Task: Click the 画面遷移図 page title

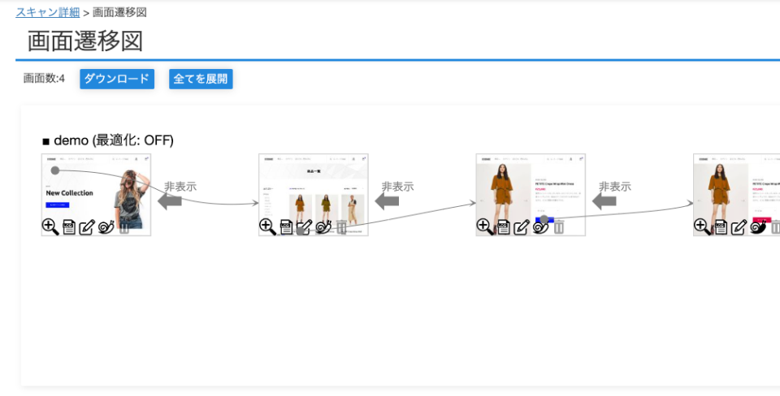Action: point(85,41)
